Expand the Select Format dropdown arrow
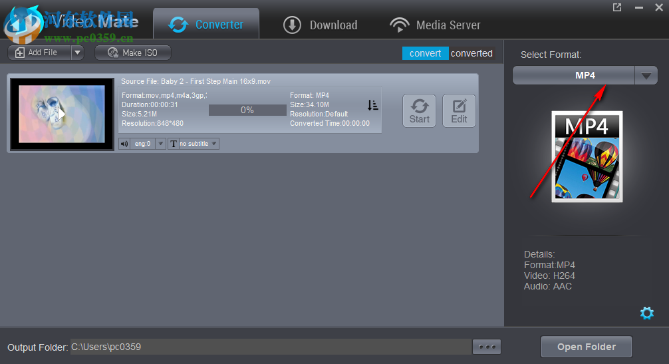 click(646, 76)
